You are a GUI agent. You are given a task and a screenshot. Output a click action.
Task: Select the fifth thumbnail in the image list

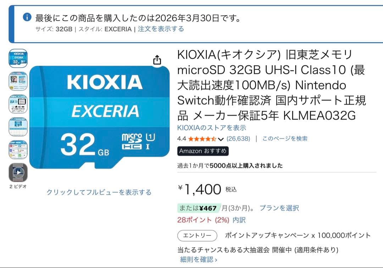click(18, 149)
